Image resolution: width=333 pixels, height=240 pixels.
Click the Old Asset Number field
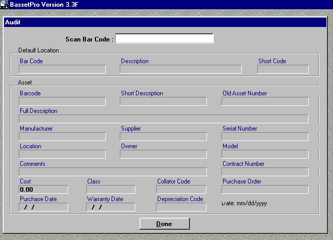265,101
